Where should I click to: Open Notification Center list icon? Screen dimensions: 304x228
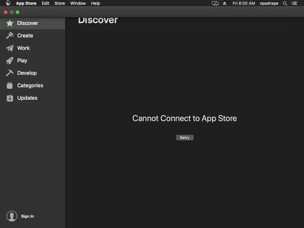coord(294,3)
